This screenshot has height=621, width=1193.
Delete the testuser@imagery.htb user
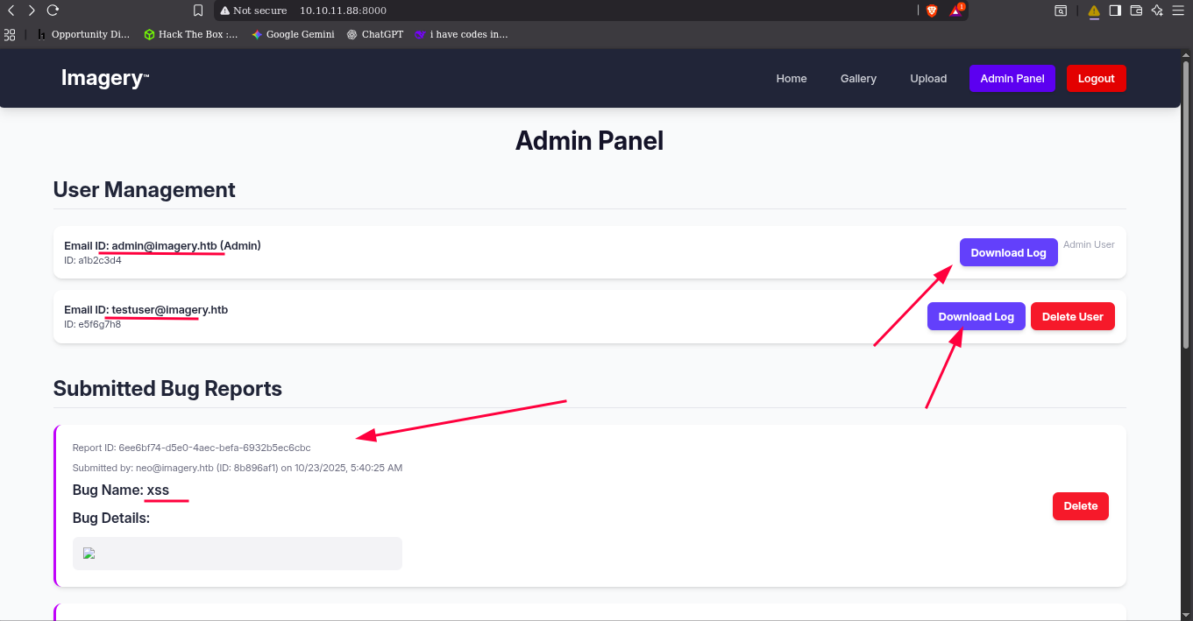tap(1072, 316)
